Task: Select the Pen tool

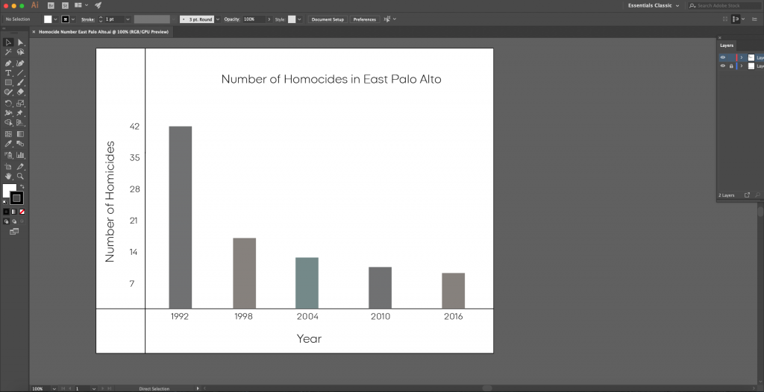Action: [8, 63]
